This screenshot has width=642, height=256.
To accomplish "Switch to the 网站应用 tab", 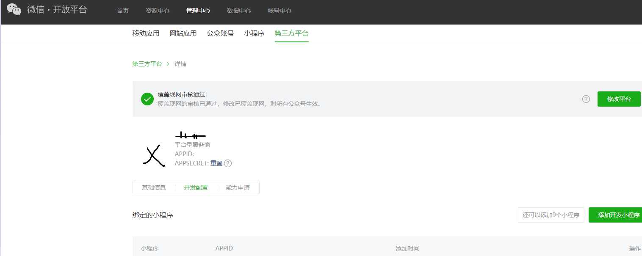I will 183,33.
